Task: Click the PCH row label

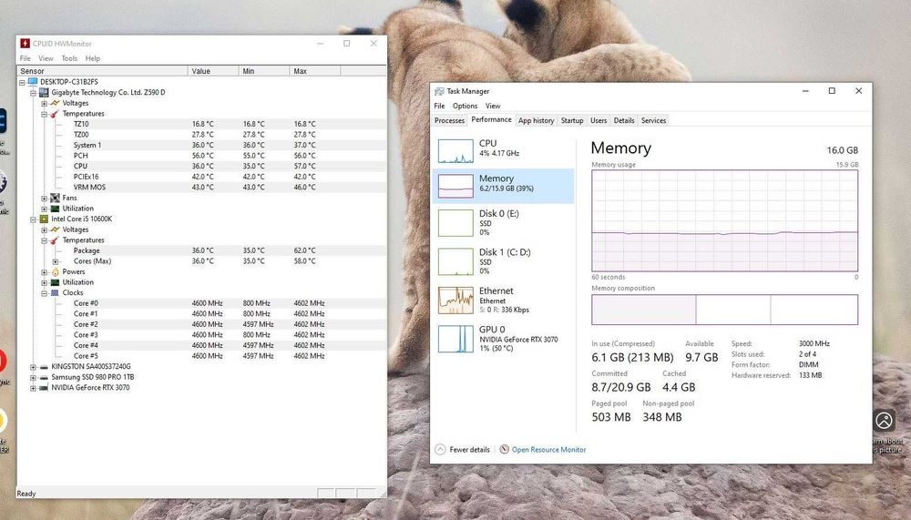Action: click(x=81, y=156)
